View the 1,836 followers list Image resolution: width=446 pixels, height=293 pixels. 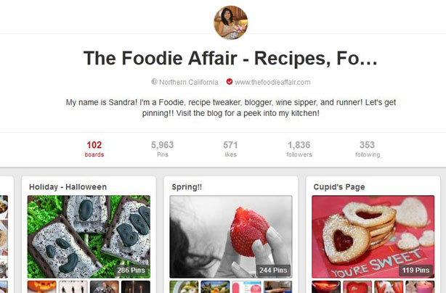pyautogui.click(x=299, y=149)
